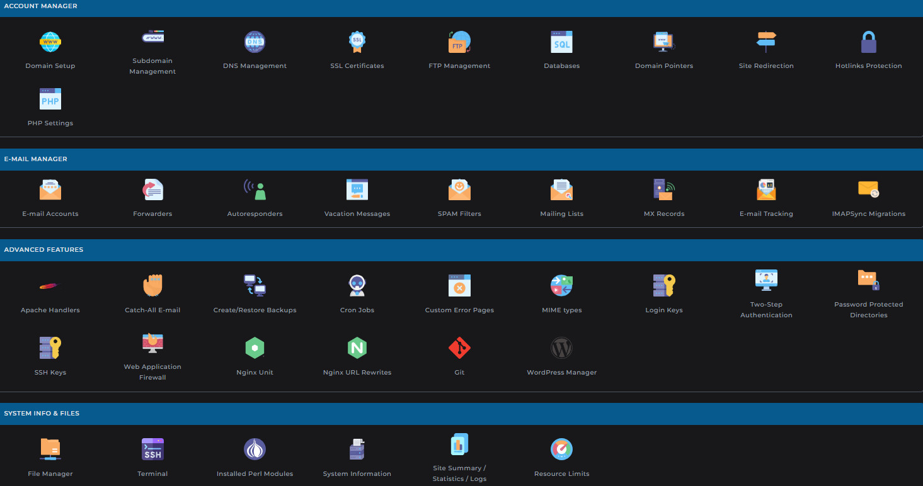Open the Nginx Unit hexagon icon
Image resolution: width=923 pixels, height=486 pixels.
(255, 349)
